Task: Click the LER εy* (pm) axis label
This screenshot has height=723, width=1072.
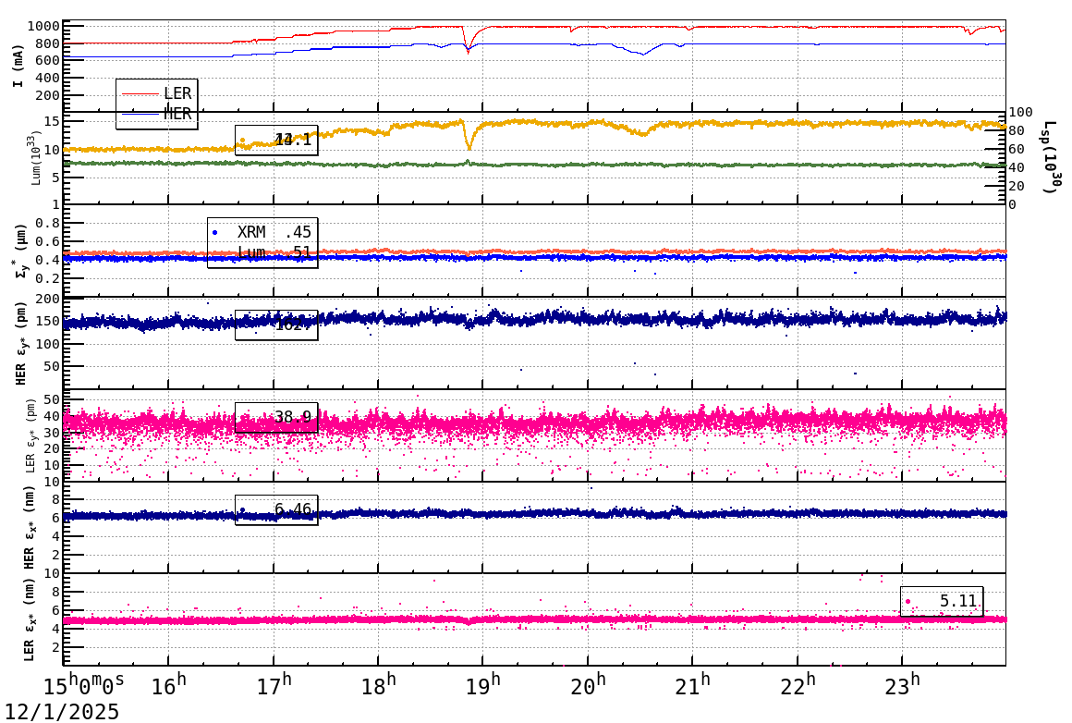Action: [30, 435]
